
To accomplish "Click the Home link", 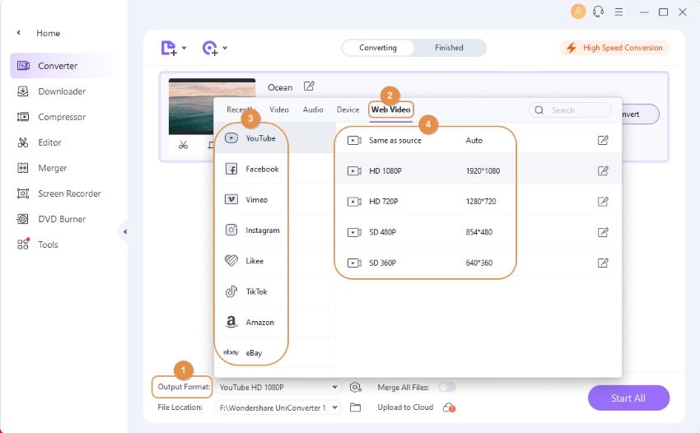I will (x=49, y=33).
